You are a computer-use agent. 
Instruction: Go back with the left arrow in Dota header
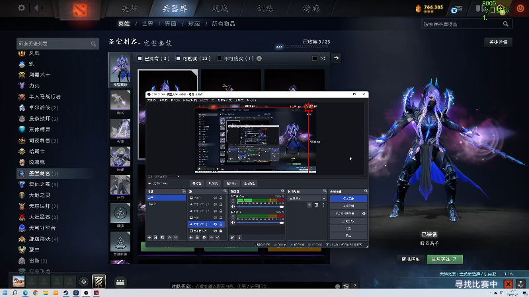[36, 8]
